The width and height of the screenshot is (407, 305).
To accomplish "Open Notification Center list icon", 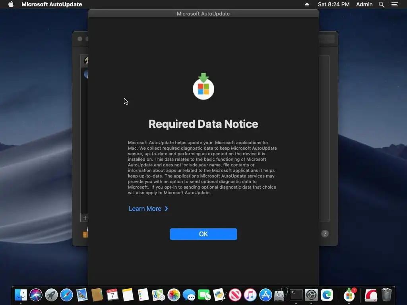I will point(394,4).
